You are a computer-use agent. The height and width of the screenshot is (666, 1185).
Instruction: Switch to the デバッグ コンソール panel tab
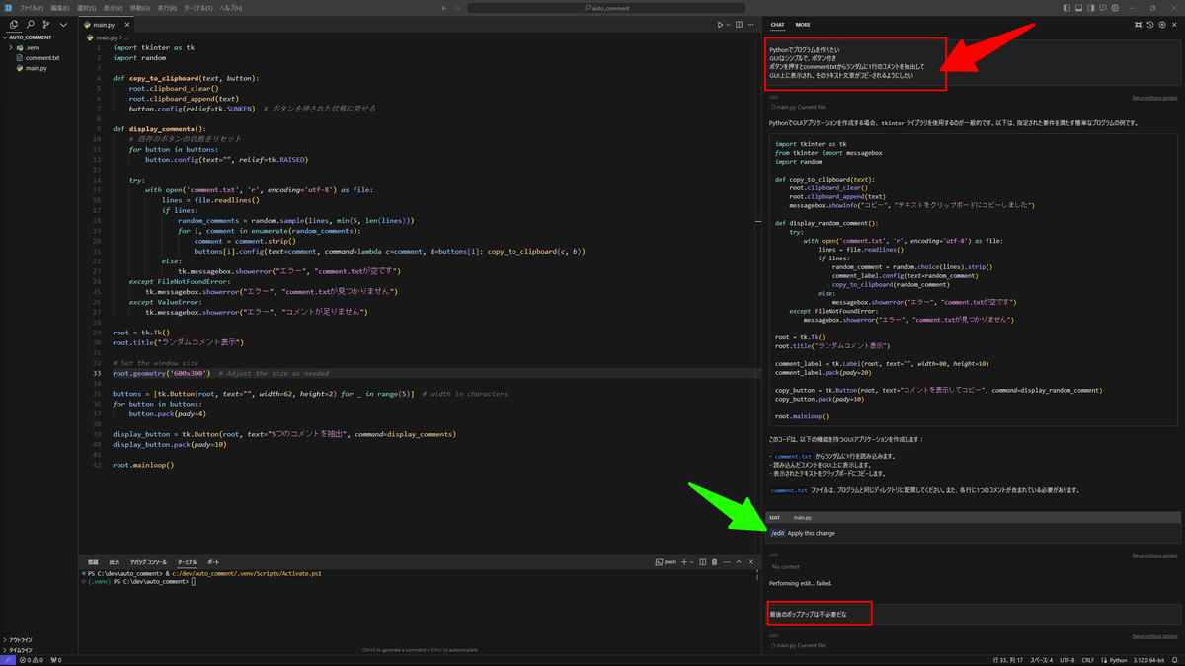pyautogui.click(x=148, y=562)
